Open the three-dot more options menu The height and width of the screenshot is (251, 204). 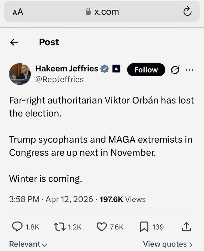pyautogui.click(x=190, y=70)
